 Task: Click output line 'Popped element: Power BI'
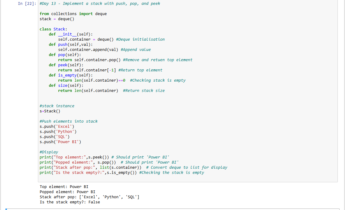67,192
